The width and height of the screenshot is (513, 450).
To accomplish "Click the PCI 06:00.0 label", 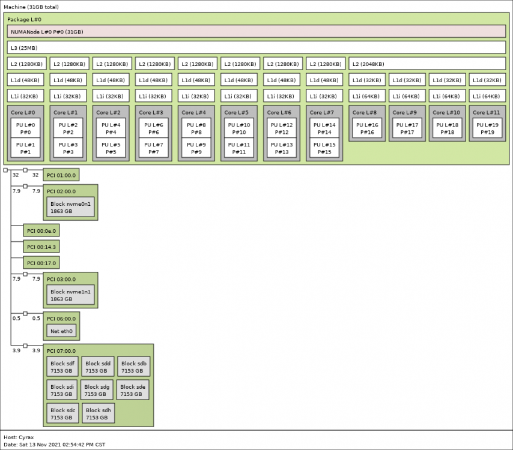I will 61,319.
